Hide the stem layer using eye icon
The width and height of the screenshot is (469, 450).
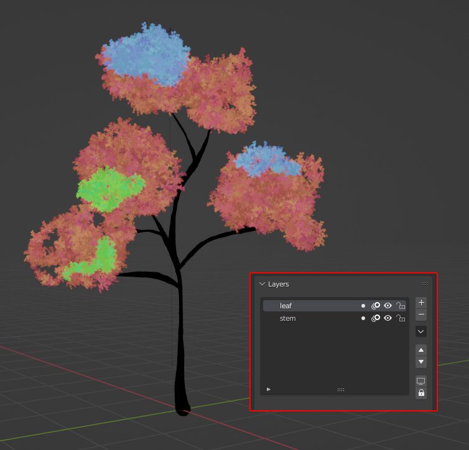tap(388, 318)
